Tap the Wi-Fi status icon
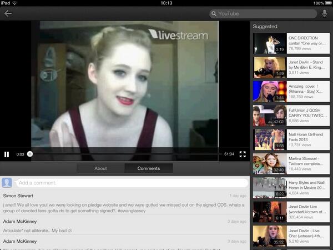333x250 pixels. [x=14, y=3]
